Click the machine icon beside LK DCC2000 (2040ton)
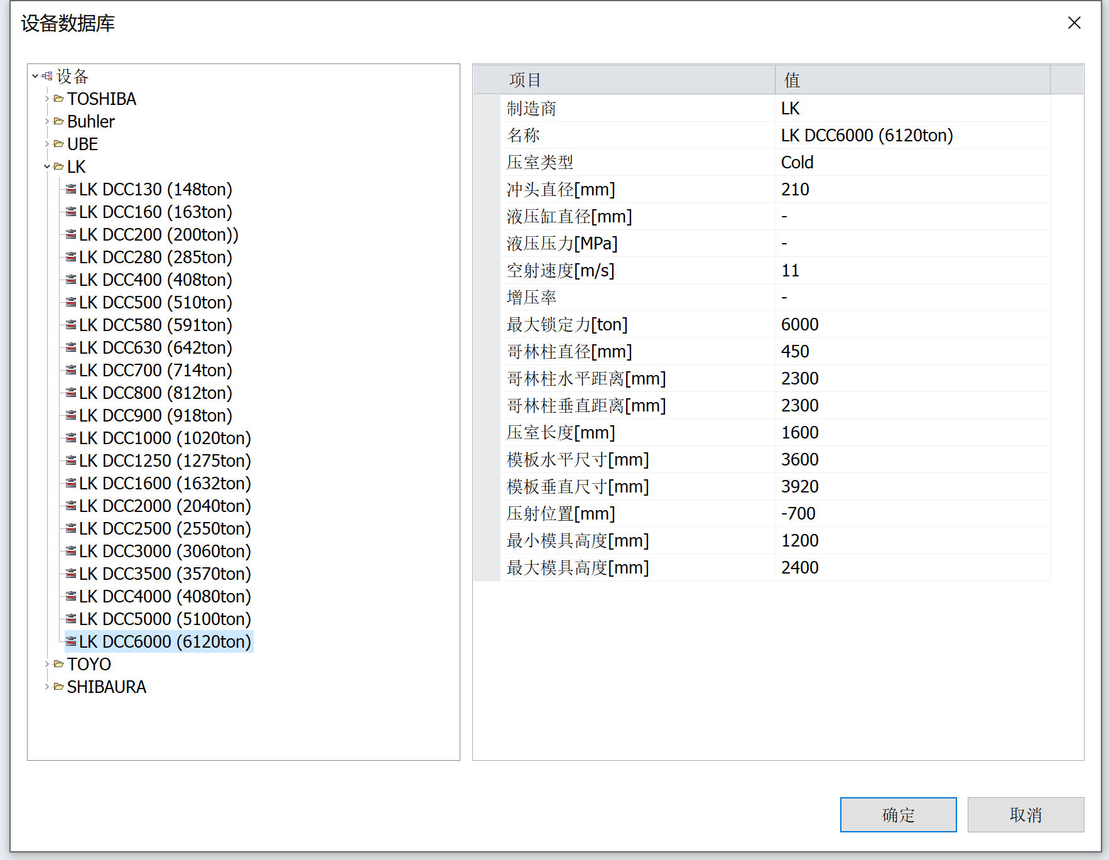Image resolution: width=1109 pixels, height=860 pixels. click(x=71, y=506)
